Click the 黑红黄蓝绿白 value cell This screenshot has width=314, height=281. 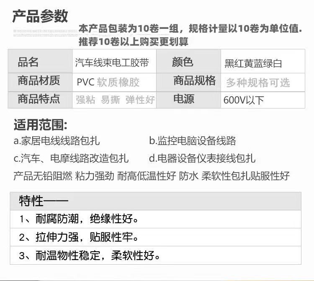coord(263,61)
